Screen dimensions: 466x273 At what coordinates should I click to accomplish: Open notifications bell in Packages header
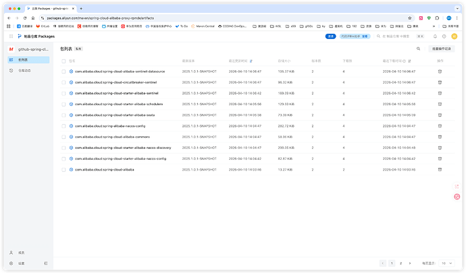pos(435,36)
